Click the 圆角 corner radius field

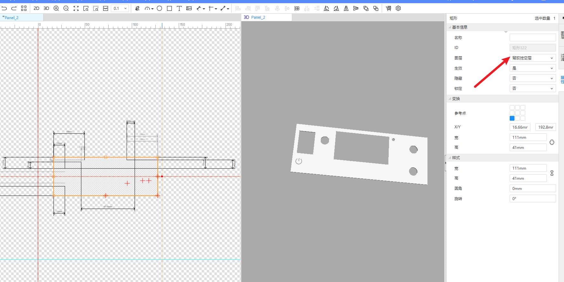click(x=533, y=188)
